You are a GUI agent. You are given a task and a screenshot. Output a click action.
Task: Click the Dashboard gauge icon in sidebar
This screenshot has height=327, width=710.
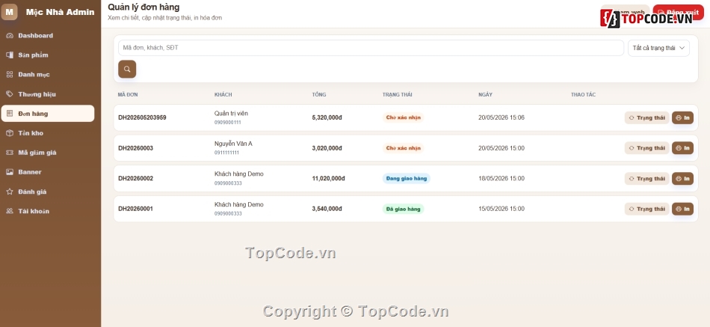point(10,35)
